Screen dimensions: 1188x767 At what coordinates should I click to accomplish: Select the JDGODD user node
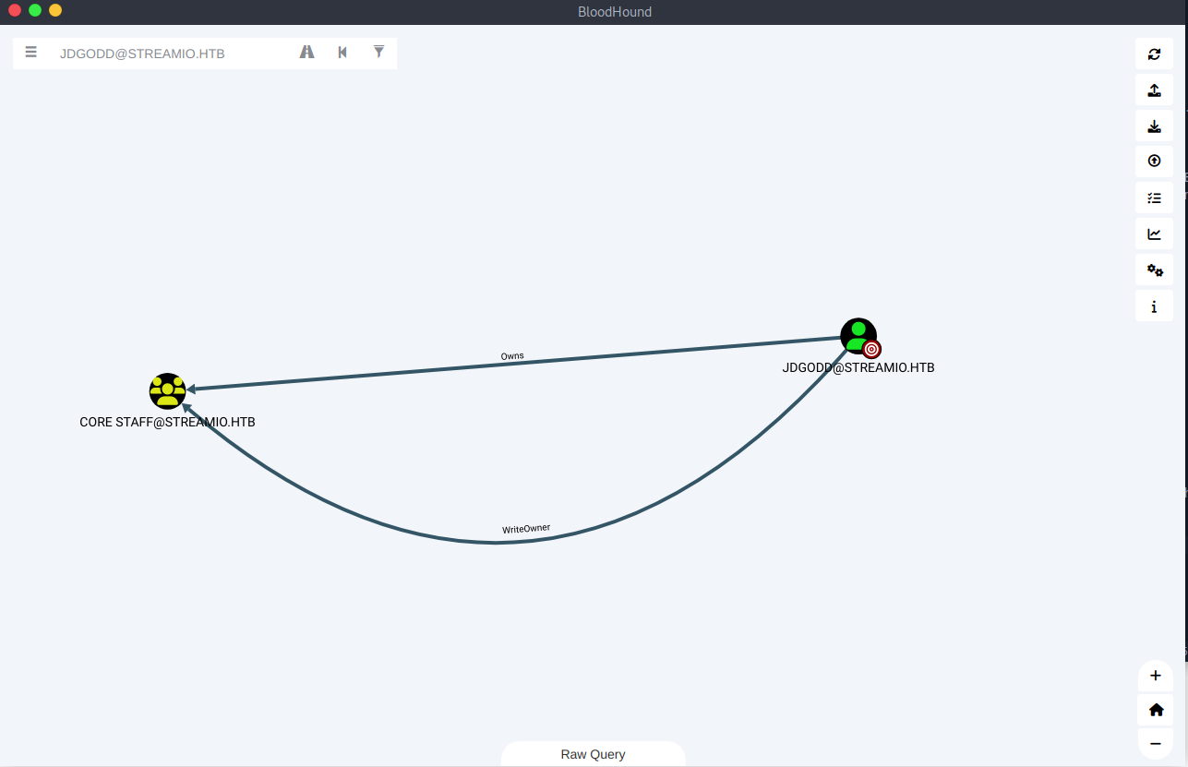click(858, 336)
